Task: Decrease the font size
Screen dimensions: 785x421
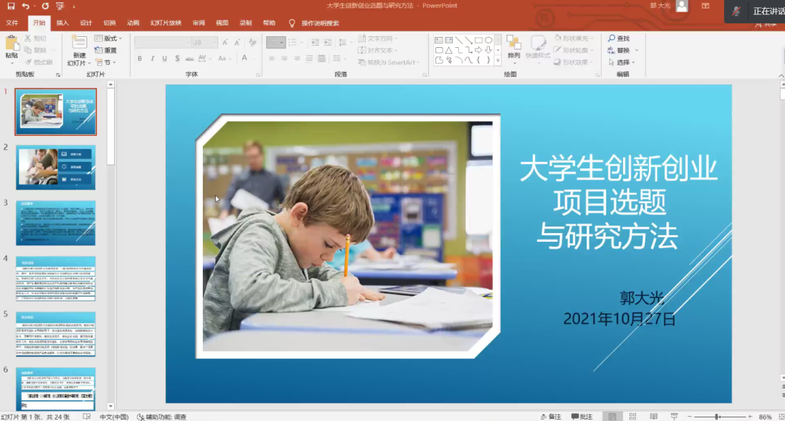Action: (x=237, y=43)
